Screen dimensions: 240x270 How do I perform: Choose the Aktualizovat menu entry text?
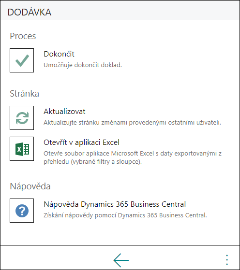pos(64,112)
